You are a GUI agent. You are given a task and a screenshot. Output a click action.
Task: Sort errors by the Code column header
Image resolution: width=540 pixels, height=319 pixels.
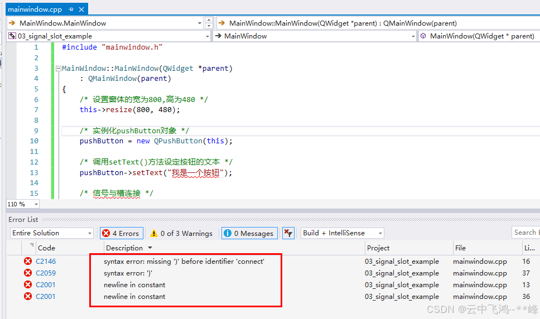coord(46,248)
